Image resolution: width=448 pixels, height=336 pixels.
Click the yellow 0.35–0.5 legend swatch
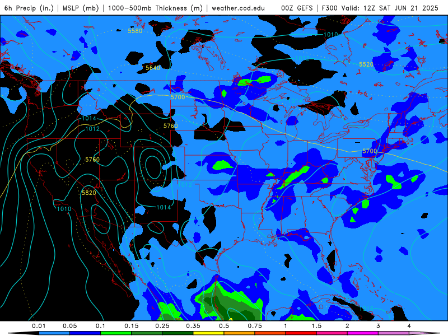click(x=208, y=333)
